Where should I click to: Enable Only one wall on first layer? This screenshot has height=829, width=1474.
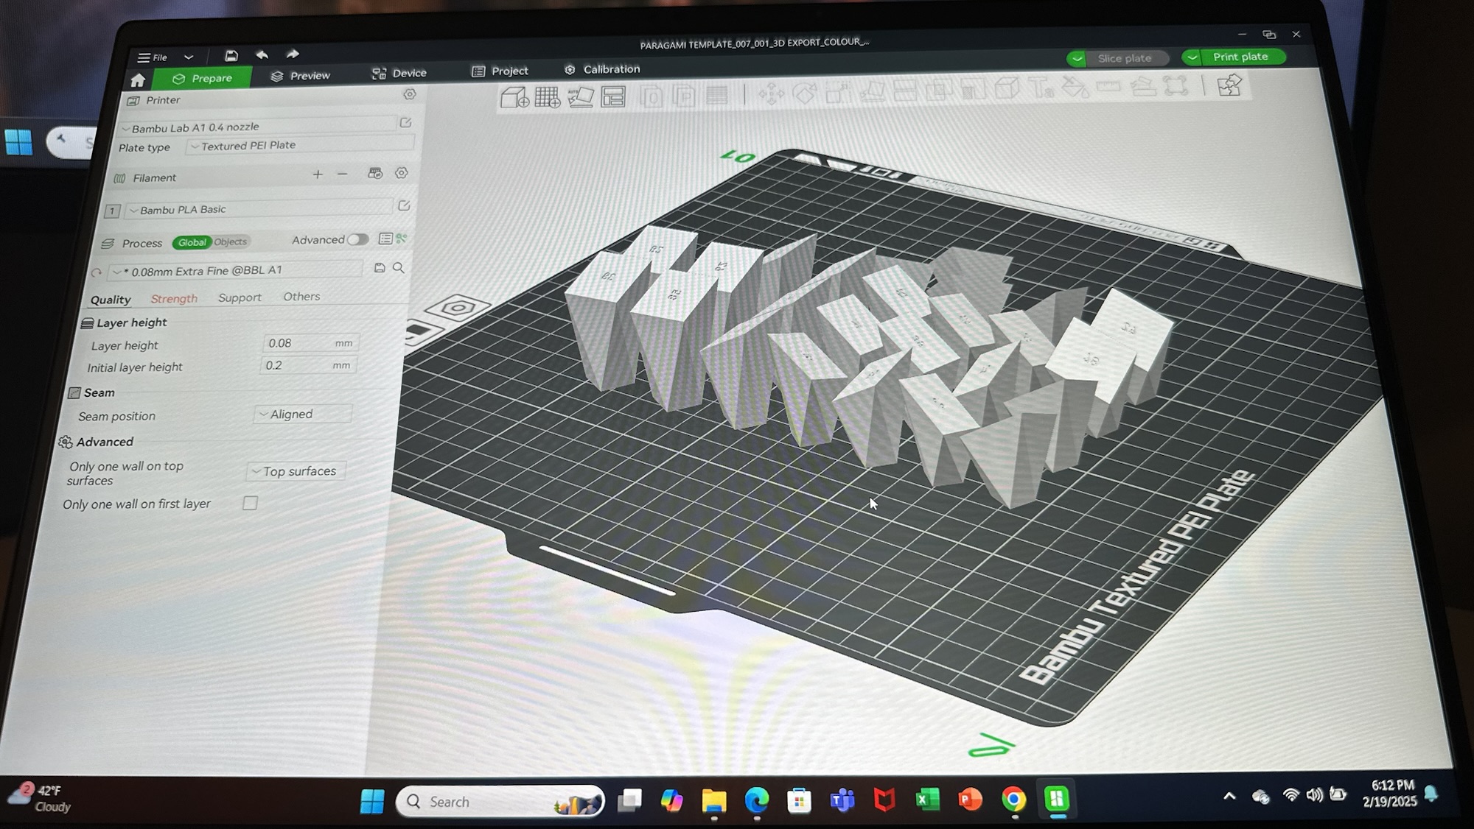pyautogui.click(x=251, y=503)
